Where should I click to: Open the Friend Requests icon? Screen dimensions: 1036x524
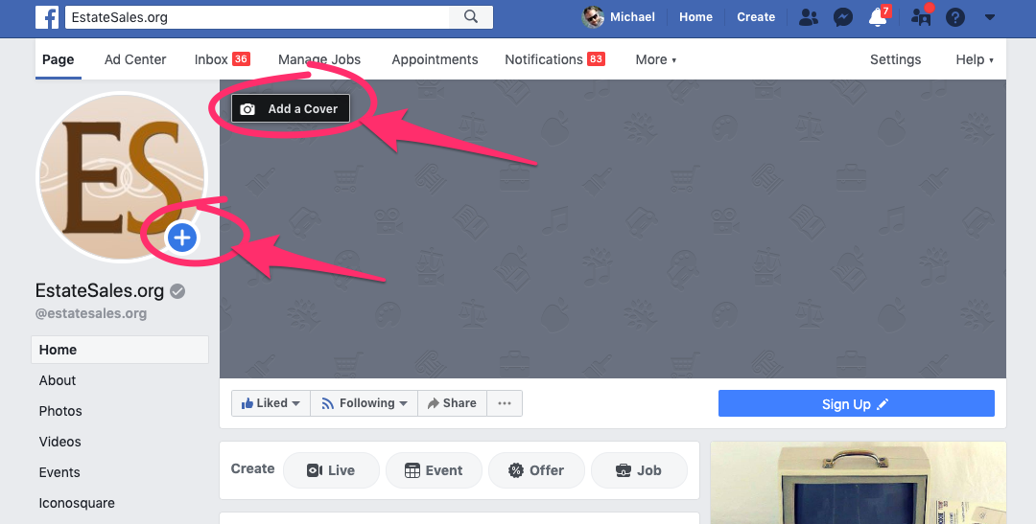[808, 17]
